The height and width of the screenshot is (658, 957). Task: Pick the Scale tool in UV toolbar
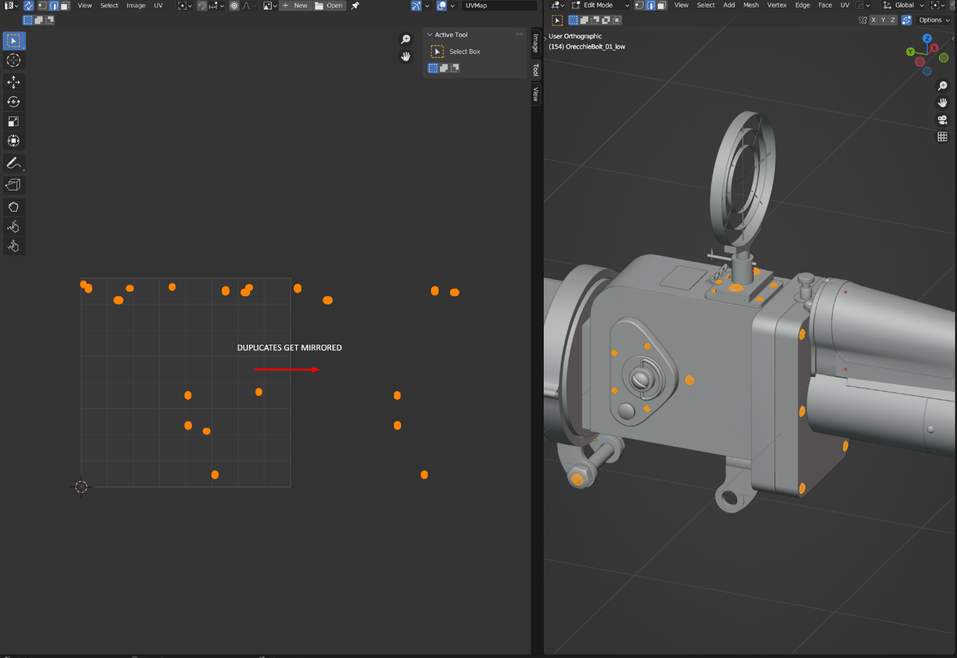click(x=14, y=121)
